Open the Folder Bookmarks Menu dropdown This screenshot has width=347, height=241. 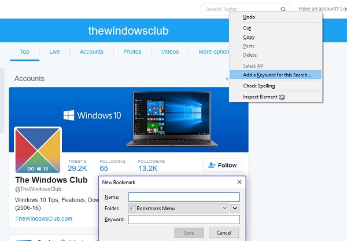[178, 208]
